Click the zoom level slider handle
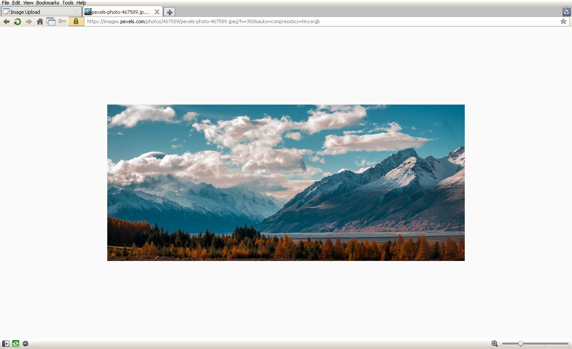This screenshot has height=349, width=572. coord(521,344)
